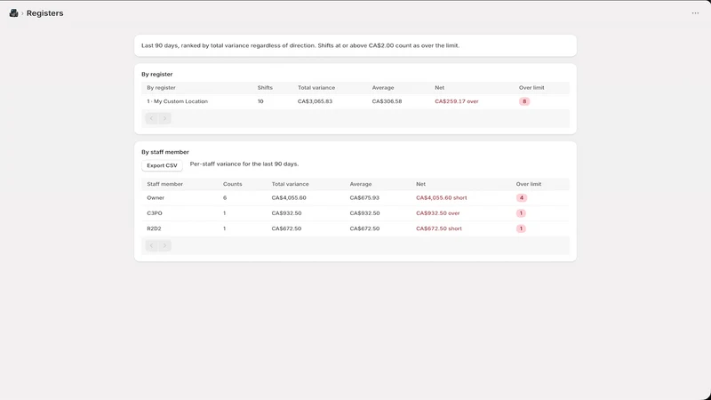Click 'Per-staff variance for the last 90 days' text

pyautogui.click(x=244, y=164)
